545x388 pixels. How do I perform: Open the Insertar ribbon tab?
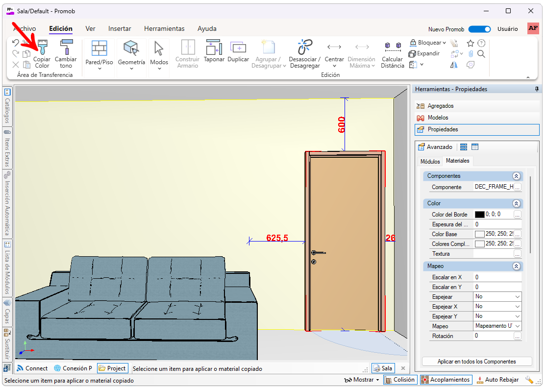[x=120, y=29]
